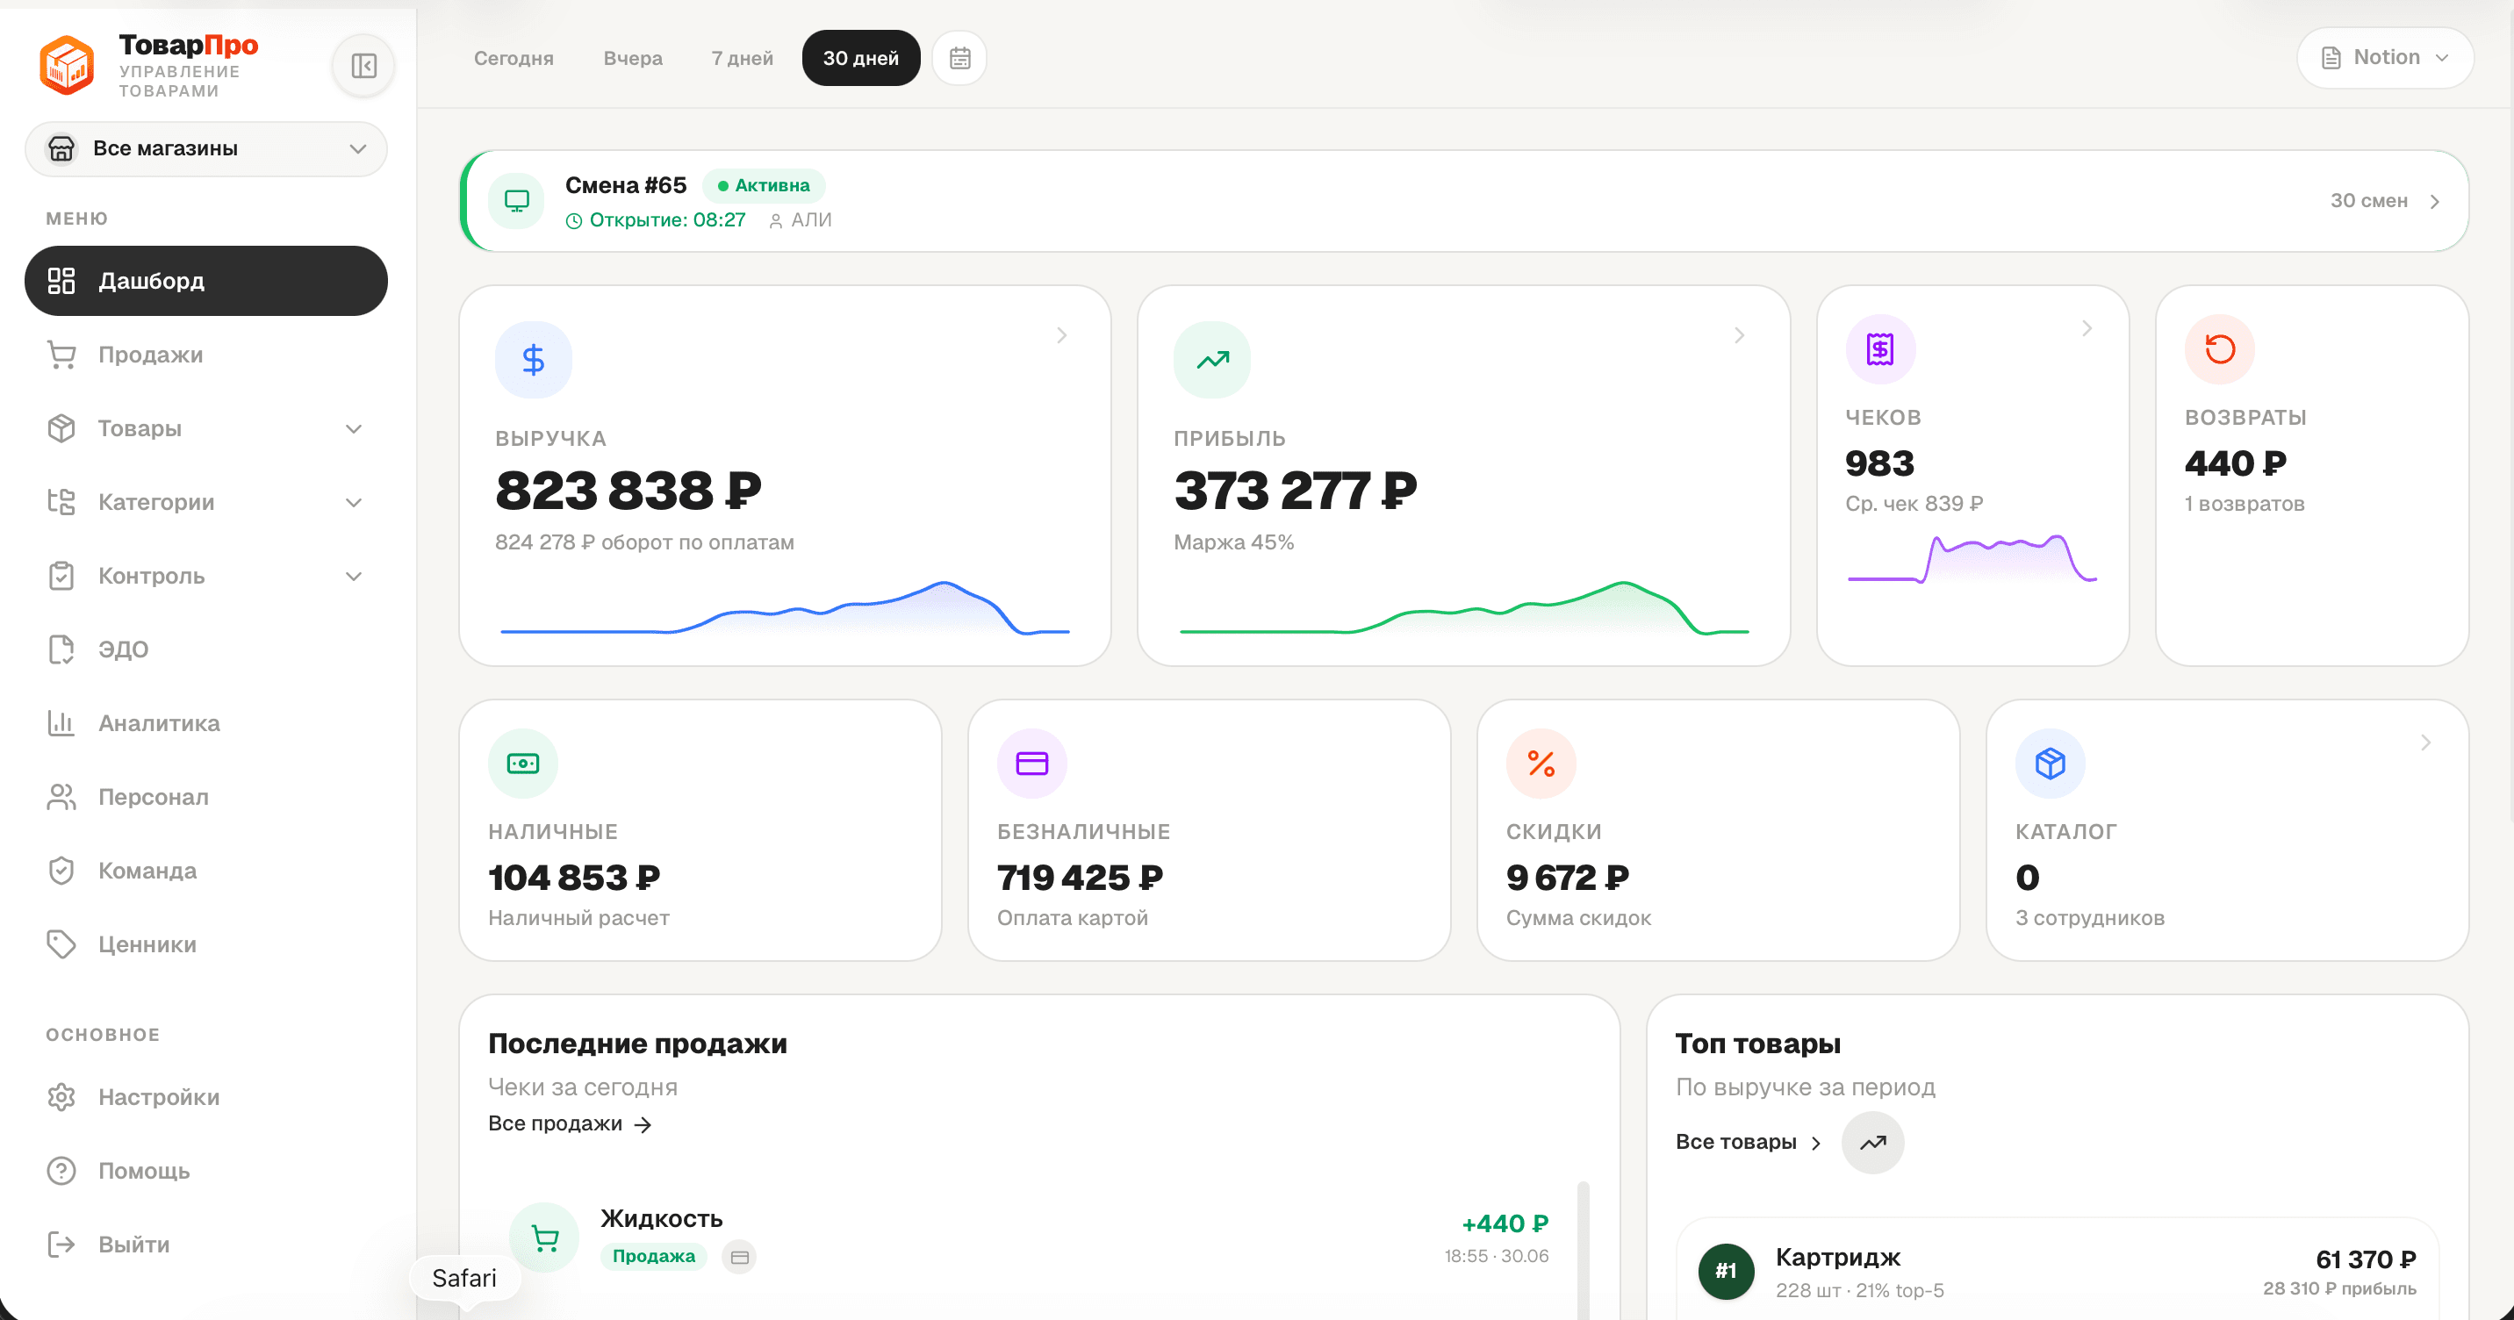Click the trending chart icon beside Все товары
Image resolution: width=2514 pixels, height=1320 pixels.
point(1871,1143)
